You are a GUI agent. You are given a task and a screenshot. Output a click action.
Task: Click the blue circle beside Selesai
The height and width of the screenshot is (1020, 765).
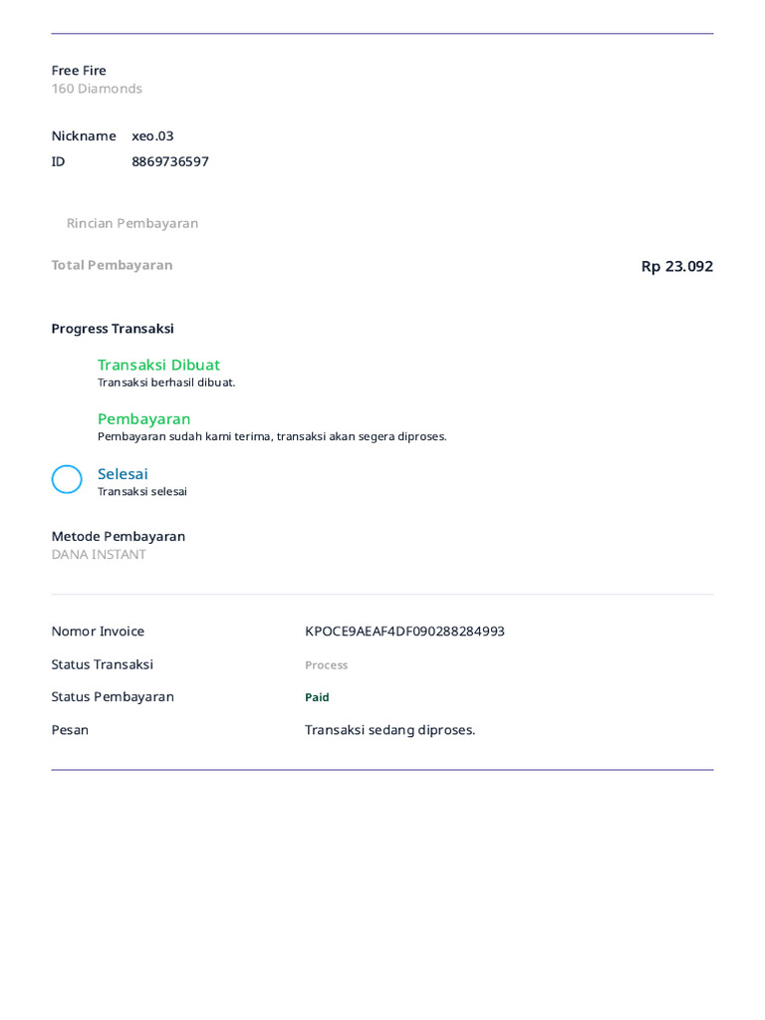67,479
